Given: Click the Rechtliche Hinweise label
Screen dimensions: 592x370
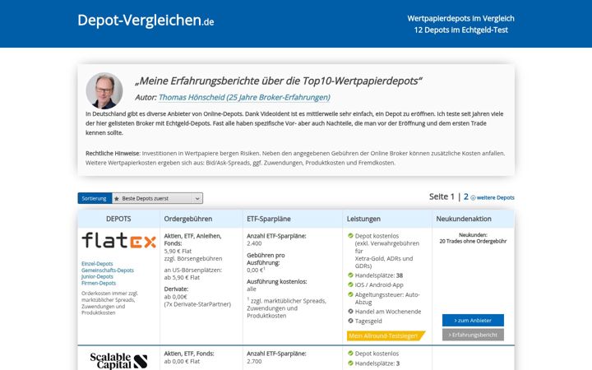Looking at the screenshot, I should (113, 153).
